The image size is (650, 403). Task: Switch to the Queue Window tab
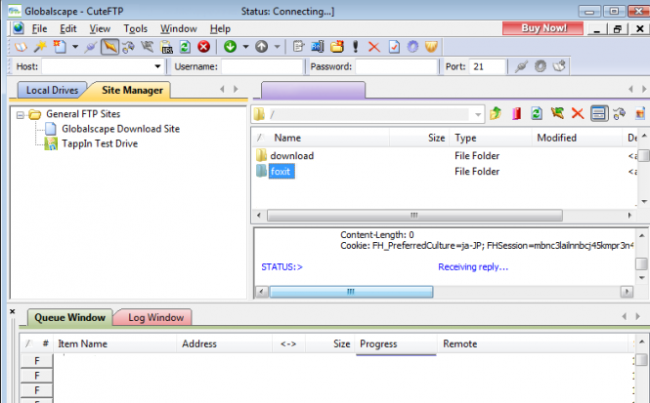coord(69,317)
